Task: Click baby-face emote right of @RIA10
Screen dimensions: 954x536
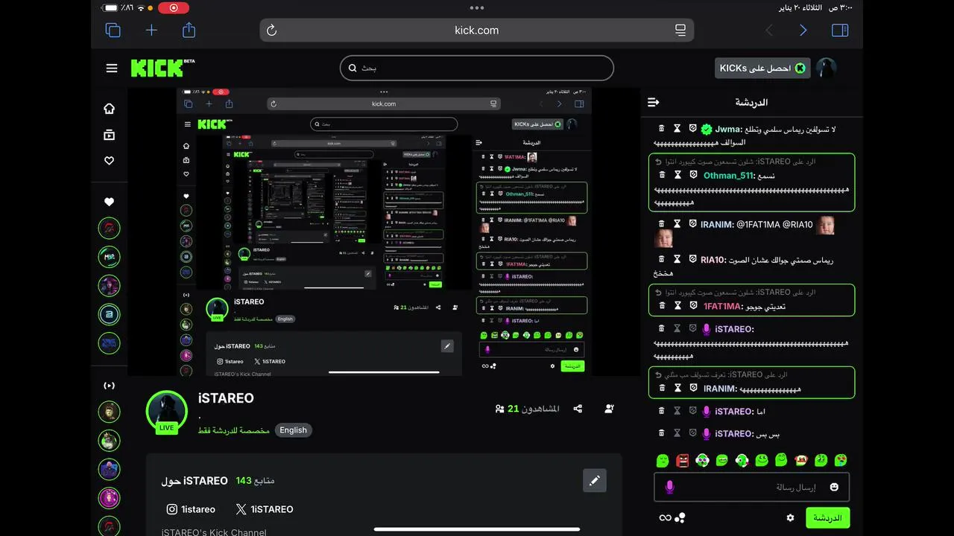Action: click(x=825, y=224)
